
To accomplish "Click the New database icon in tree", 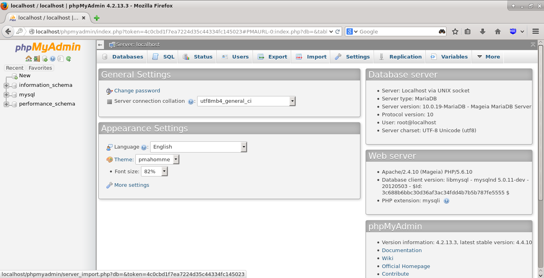I will coord(15,76).
